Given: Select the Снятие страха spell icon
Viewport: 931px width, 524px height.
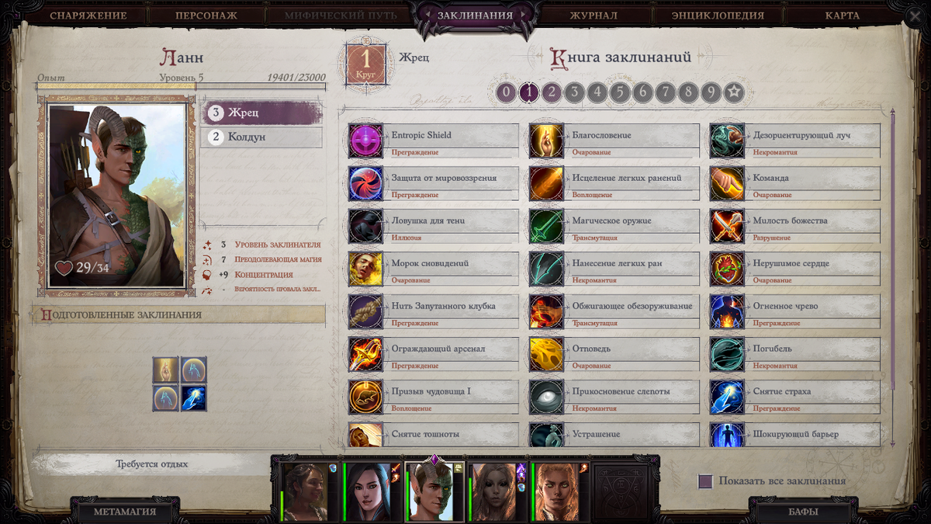Looking at the screenshot, I should tap(727, 397).
